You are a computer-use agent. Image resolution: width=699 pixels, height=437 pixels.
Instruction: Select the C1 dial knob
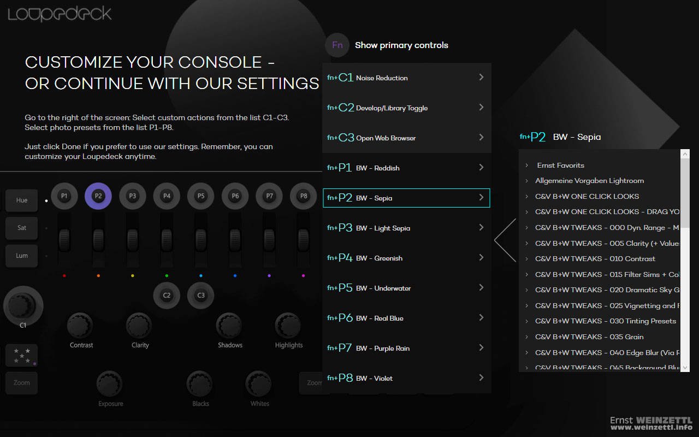click(x=23, y=304)
